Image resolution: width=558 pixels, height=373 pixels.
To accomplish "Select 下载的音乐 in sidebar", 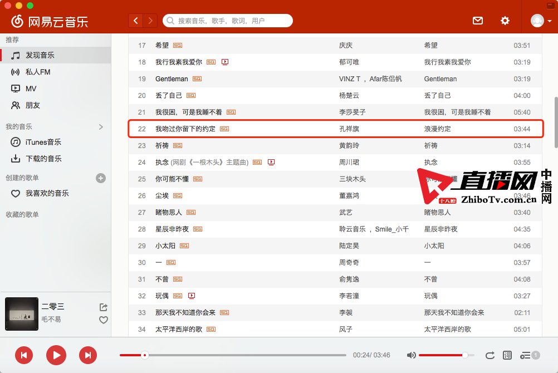I will click(43, 159).
